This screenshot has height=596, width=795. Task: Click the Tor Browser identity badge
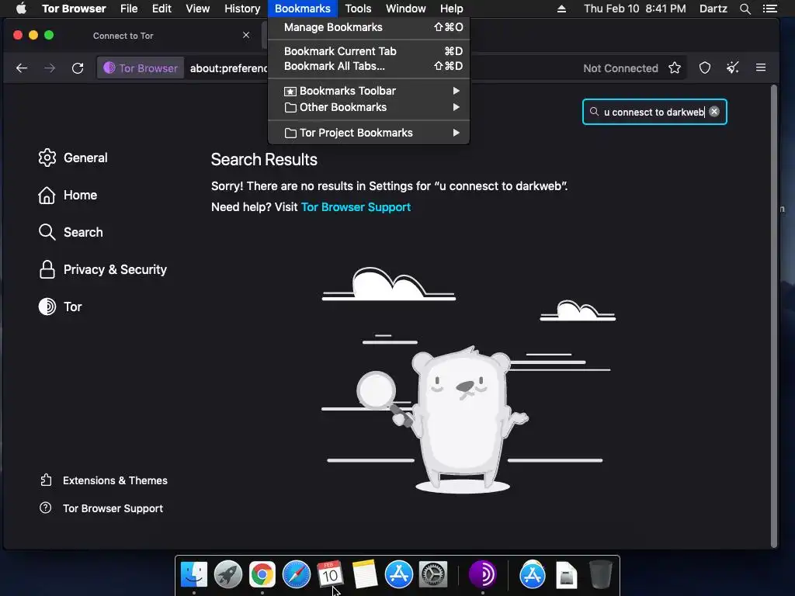(141, 68)
